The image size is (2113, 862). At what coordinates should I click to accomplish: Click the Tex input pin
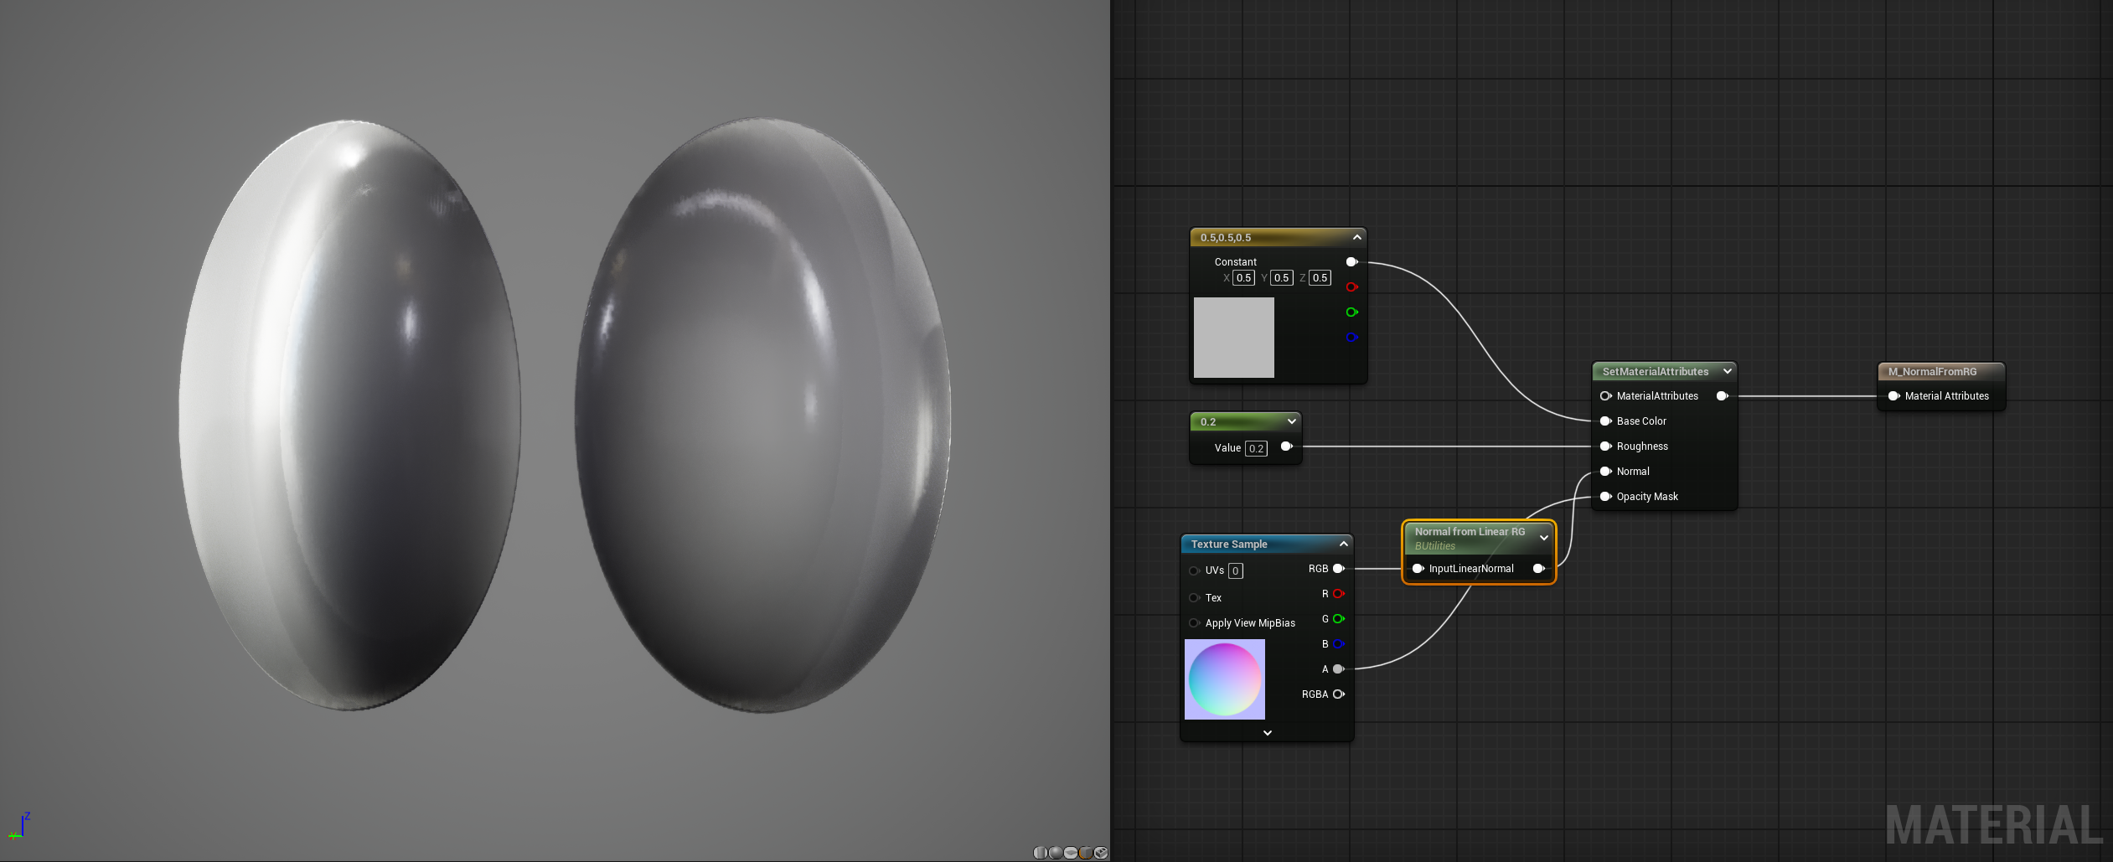1195,597
